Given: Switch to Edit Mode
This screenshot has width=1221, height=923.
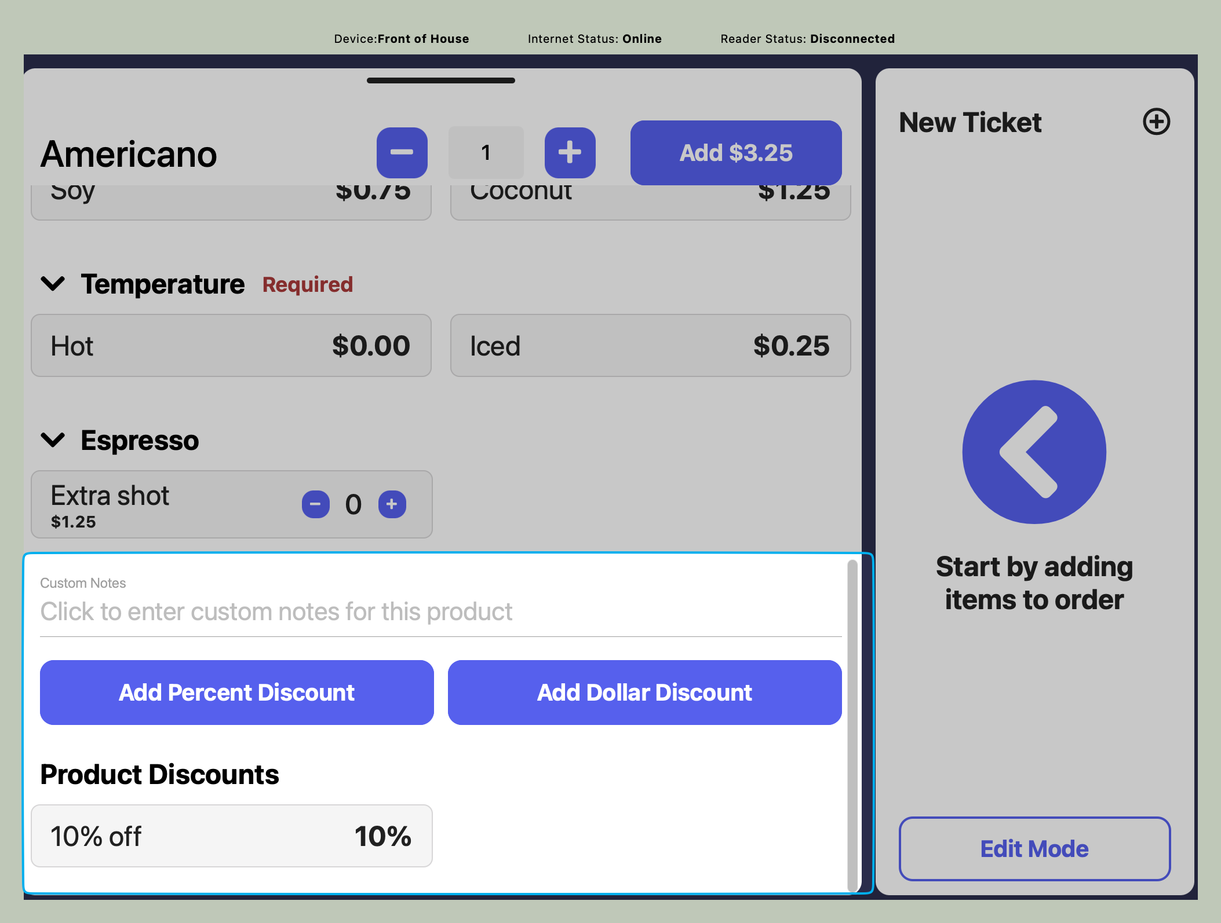Looking at the screenshot, I should click(x=1034, y=848).
